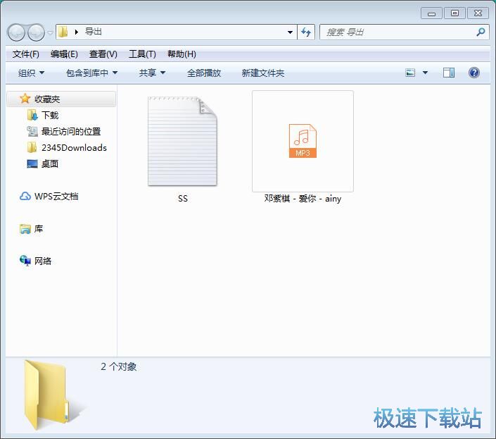Image resolution: width=496 pixels, height=439 pixels.
Task: Expand the address bar breadcrumb arrow before 导出
Action: [x=76, y=32]
